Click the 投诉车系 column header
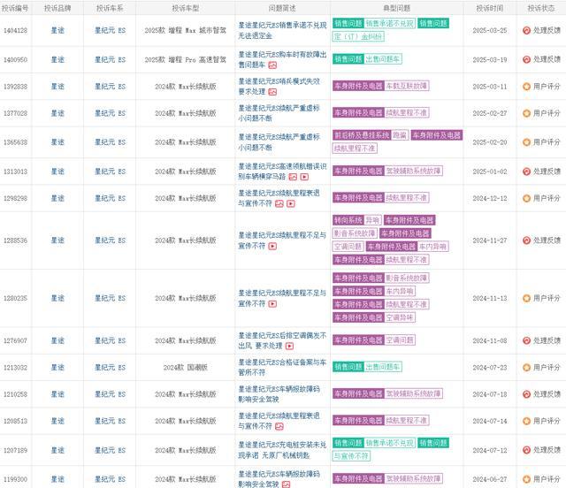566x488 pixels. 110,8
